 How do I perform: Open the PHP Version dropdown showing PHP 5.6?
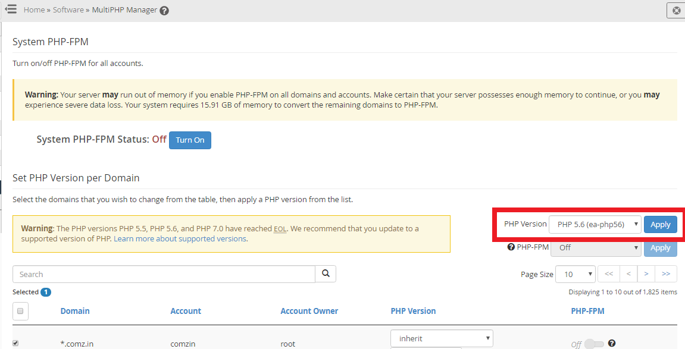[x=595, y=224]
